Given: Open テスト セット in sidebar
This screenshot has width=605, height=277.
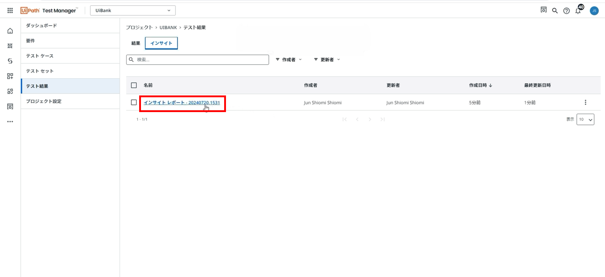Looking at the screenshot, I should tap(70, 71).
